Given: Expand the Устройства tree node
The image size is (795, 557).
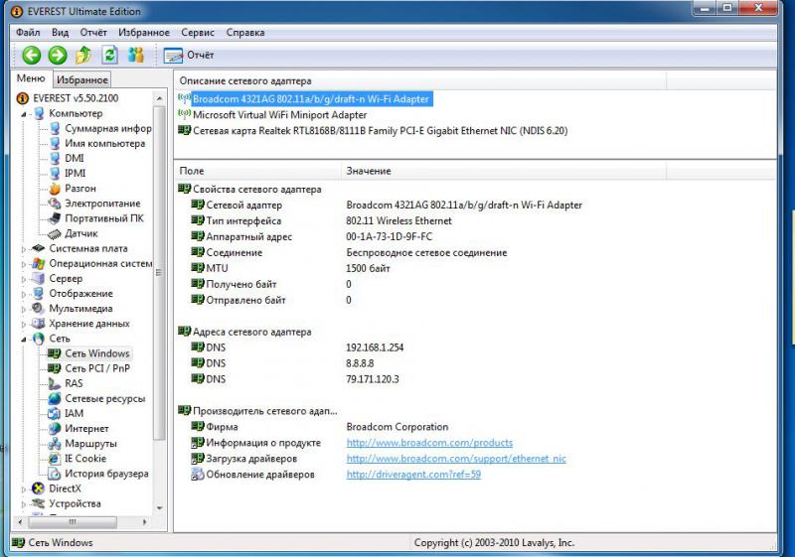Looking at the screenshot, I should click(23, 504).
